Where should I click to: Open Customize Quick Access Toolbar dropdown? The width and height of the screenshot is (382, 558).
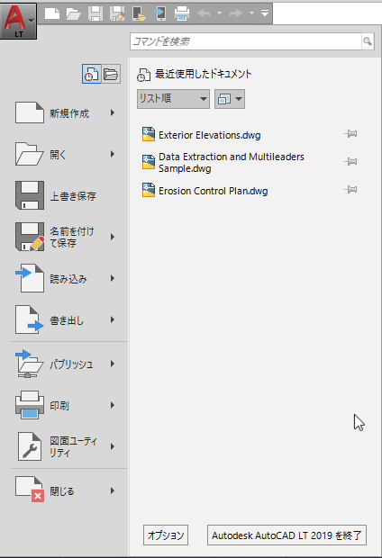pos(265,13)
